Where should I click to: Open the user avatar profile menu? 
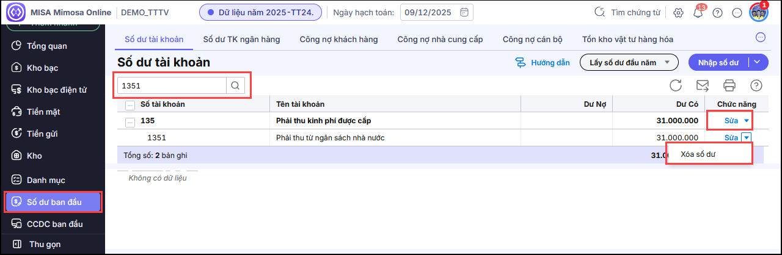click(x=758, y=12)
